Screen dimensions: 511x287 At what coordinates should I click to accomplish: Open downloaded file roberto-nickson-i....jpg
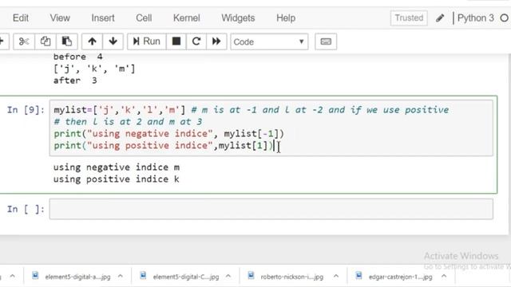(292, 277)
